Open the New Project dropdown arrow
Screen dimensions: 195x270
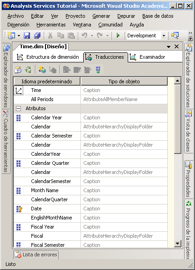19,36
